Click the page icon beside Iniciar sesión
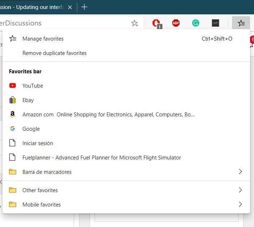Screen dimensions: 254x227 (12, 143)
